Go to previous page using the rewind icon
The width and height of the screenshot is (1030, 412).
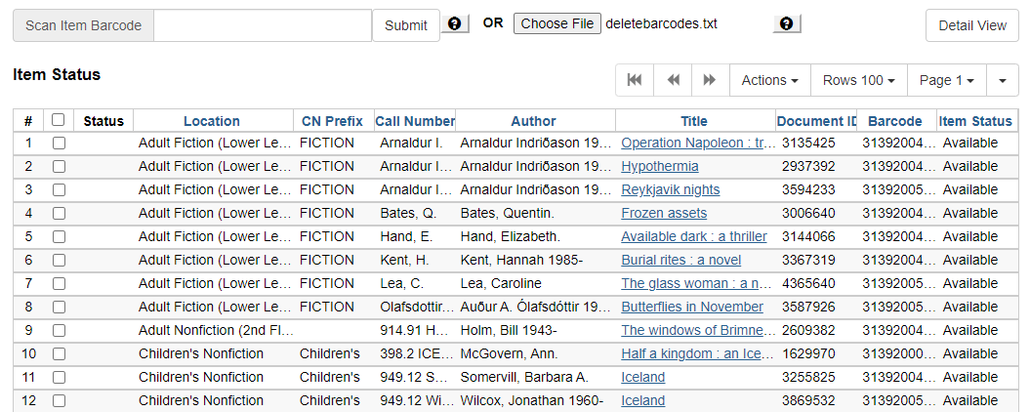673,80
